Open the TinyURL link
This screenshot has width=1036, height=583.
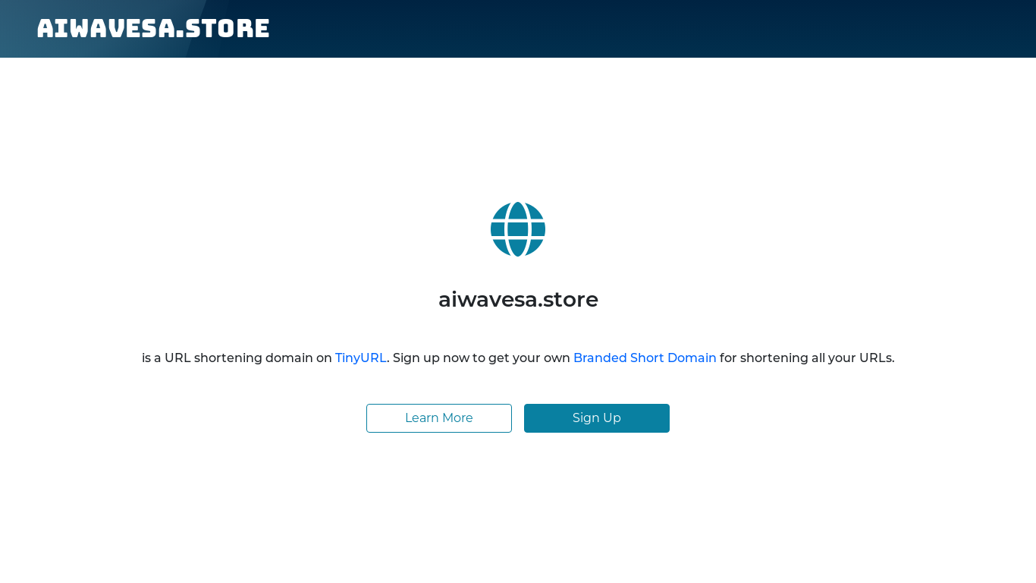pyautogui.click(x=361, y=358)
